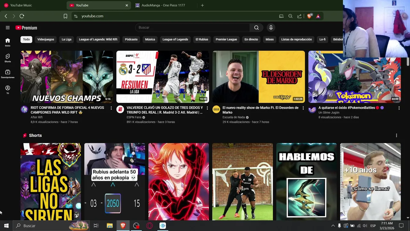Open the After Rift channel avatar
Image resolution: width=410 pixels, height=231 pixels.
click(x=24, y=109)
